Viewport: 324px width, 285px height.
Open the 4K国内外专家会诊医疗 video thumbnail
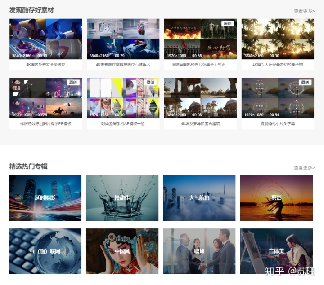pyautogui.click(x=45, y=39)
